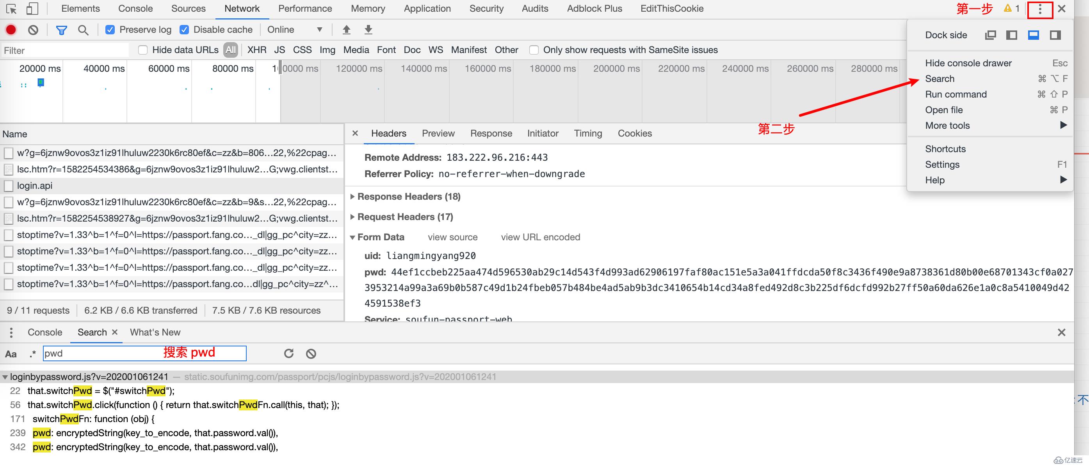Screen dimensions: 1089x465
Task: Click the clear requests icon
Action: pyautogui.click(x=33, y=29)
